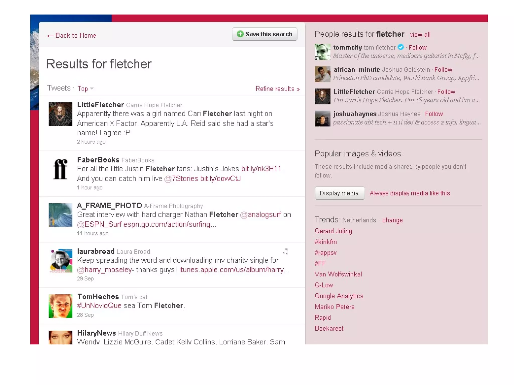The image size is (514, 385).
Task: View all people results for fletcher
Action: (420, 35)
